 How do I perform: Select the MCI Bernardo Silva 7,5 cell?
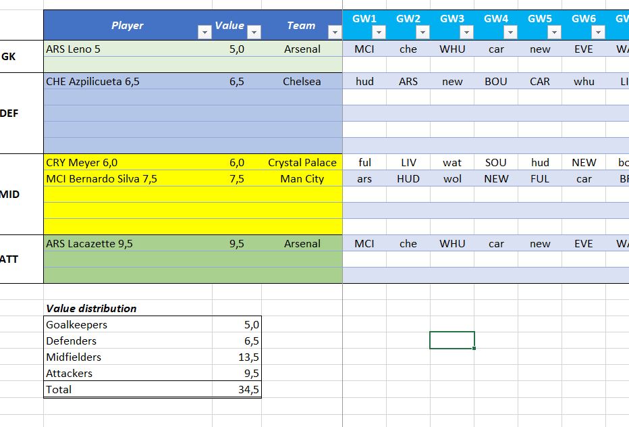click(115, 178)
